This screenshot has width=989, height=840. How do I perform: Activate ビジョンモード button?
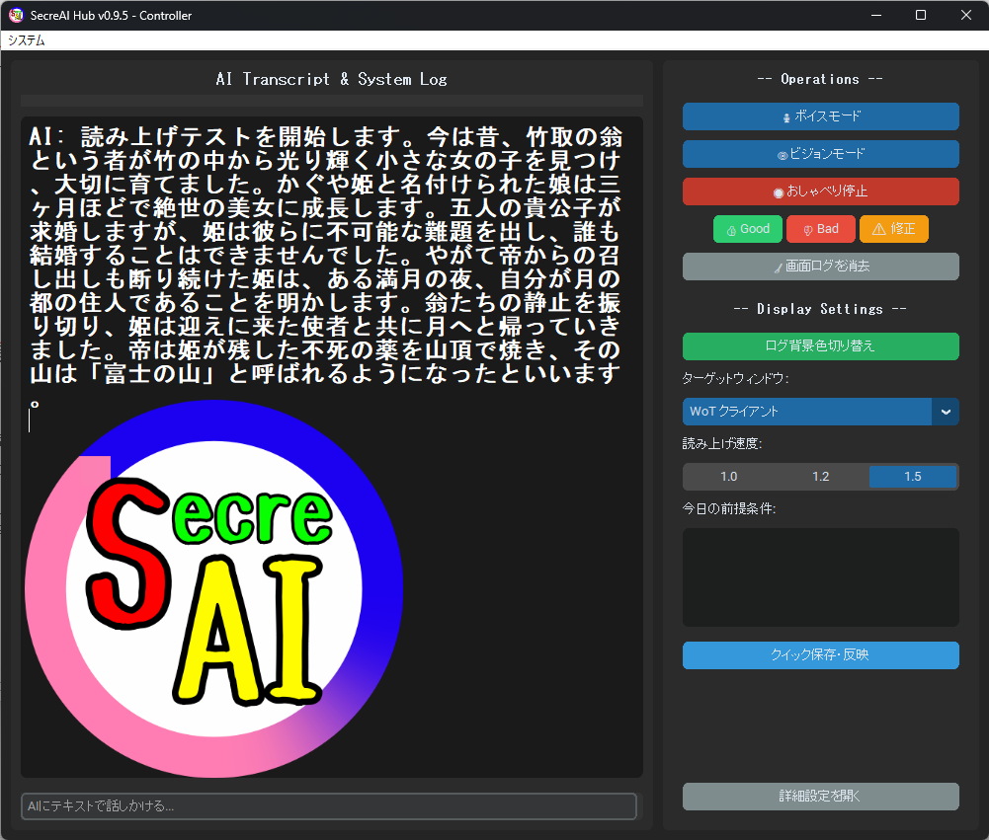(x=821, y=154)
